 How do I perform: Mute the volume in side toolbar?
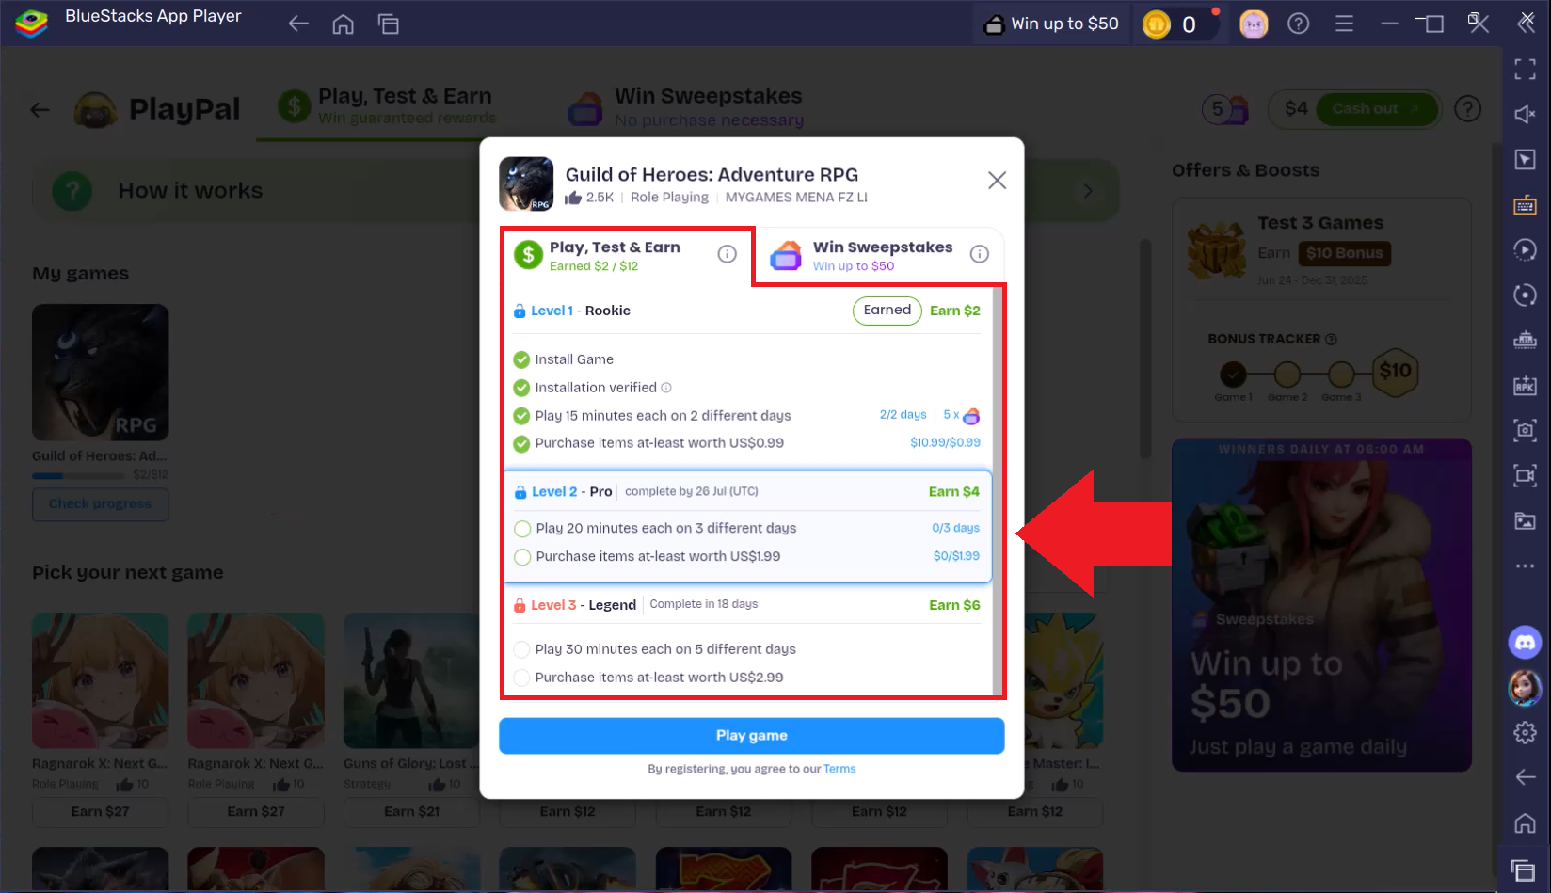tap(1525, 114)
